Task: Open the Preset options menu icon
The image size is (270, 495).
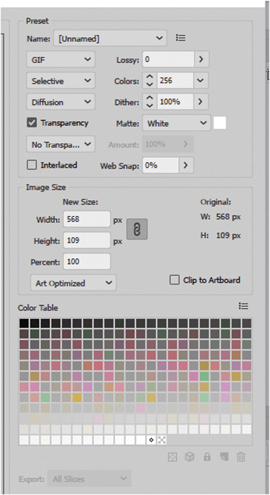Action: [180, 38]
